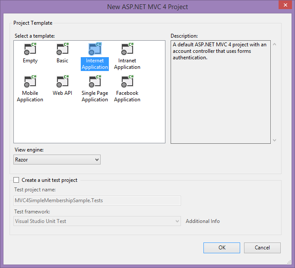Select the Empty project template icon
The width and height of the screenshot is (295, 268).
coord(30,49)
